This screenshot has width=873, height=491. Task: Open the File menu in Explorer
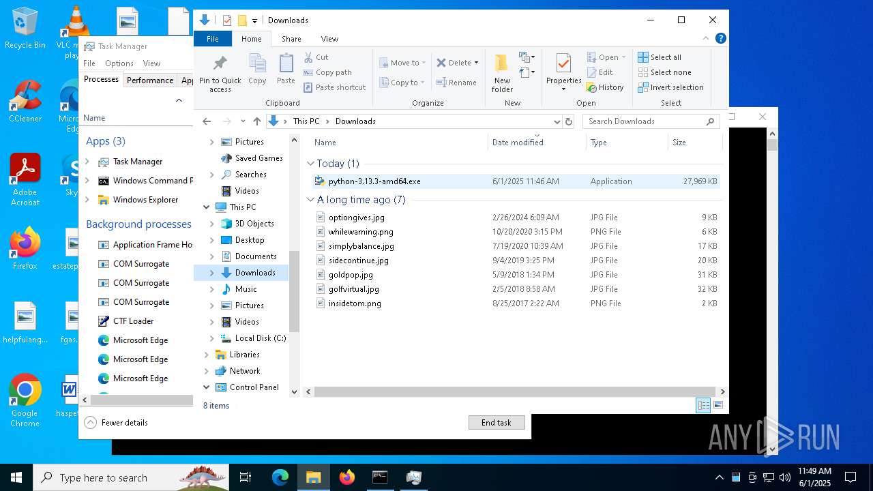coord(213,39)
